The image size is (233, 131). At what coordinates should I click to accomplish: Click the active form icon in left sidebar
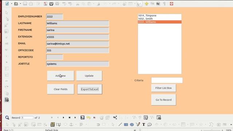(7, 100)
